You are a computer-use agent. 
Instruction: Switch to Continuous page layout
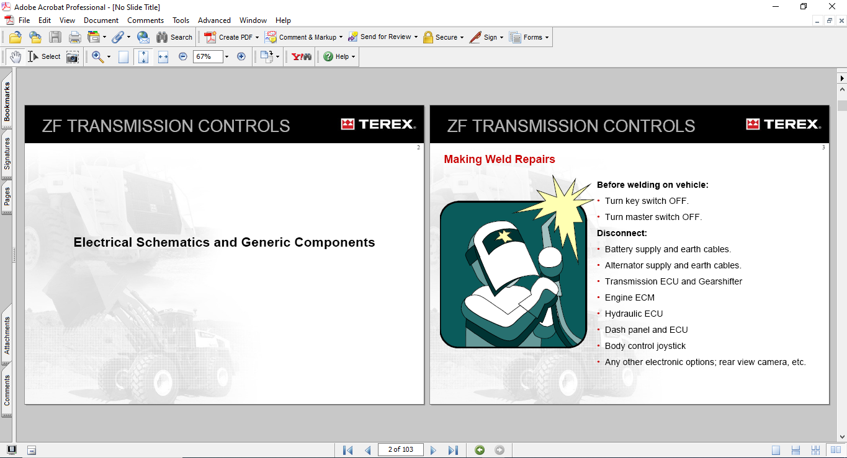tap(795, 450)
